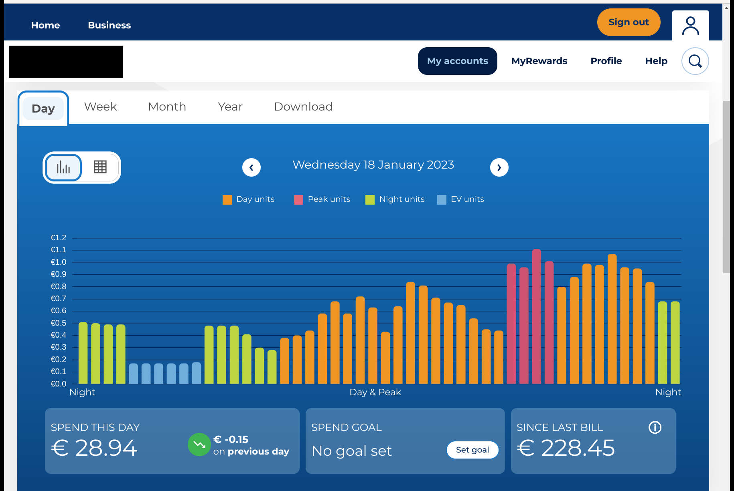
Task: Click the green spend trend down icon
Action: 199,445
